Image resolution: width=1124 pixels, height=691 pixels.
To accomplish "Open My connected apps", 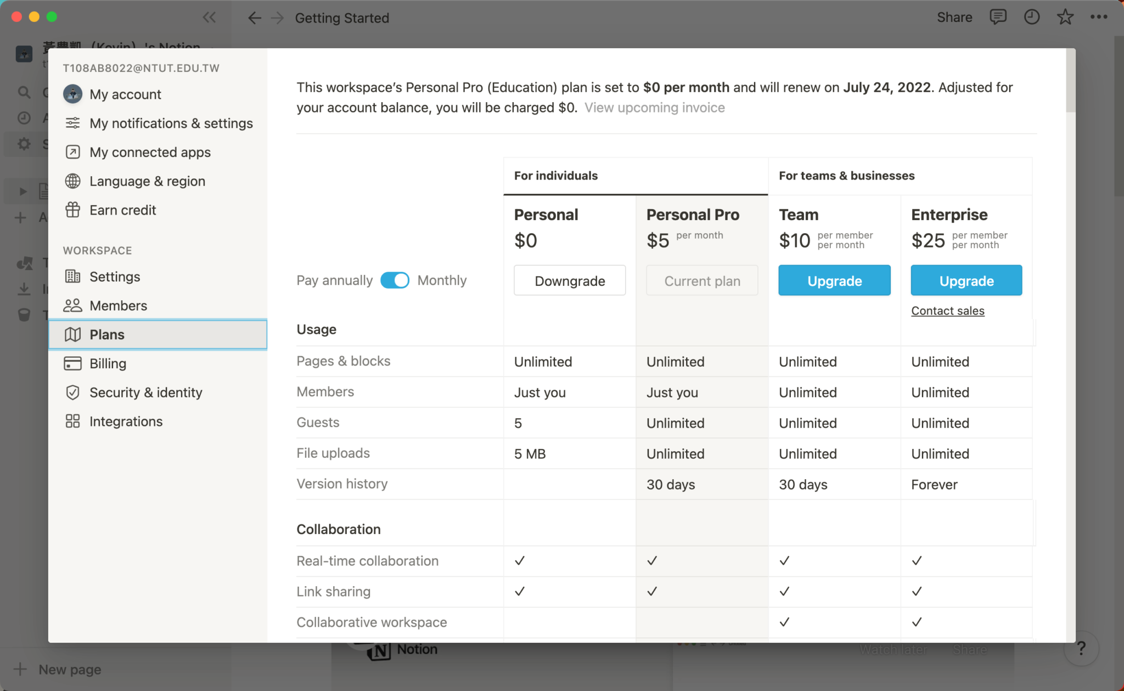I will click(150, 152).
